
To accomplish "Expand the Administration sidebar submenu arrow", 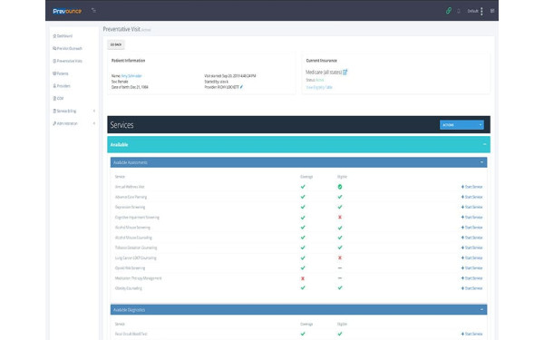I will click(94, 123).
